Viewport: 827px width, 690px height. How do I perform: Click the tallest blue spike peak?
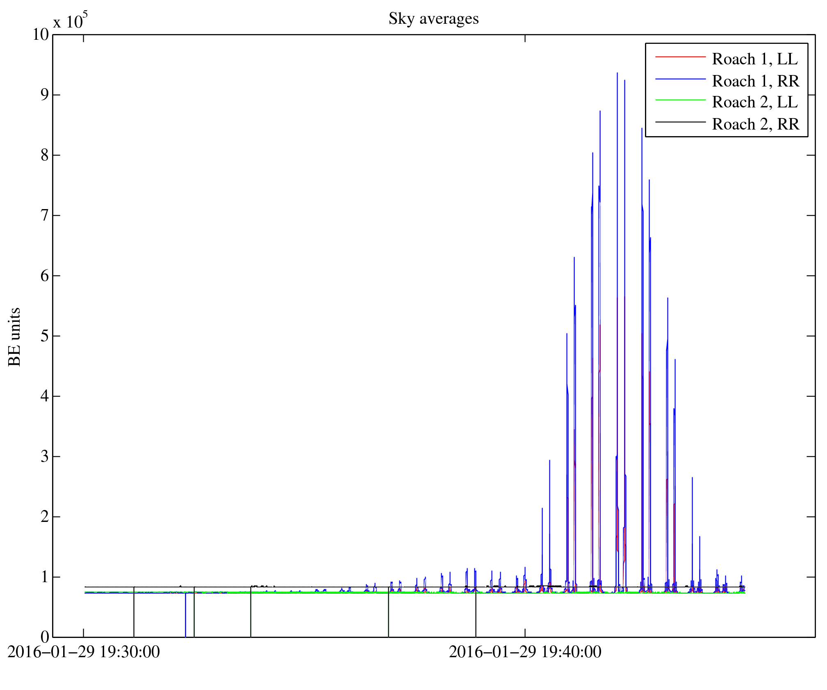[617, 74]
